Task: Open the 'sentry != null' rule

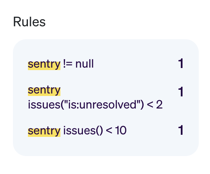Action: [106, 64]
